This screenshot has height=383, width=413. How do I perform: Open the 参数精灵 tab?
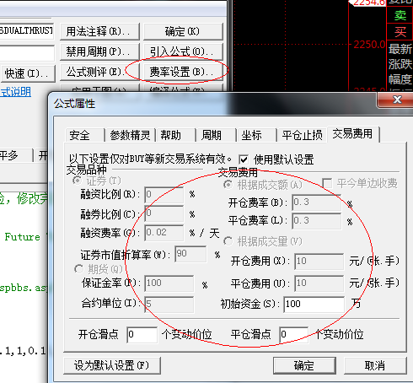130,135
